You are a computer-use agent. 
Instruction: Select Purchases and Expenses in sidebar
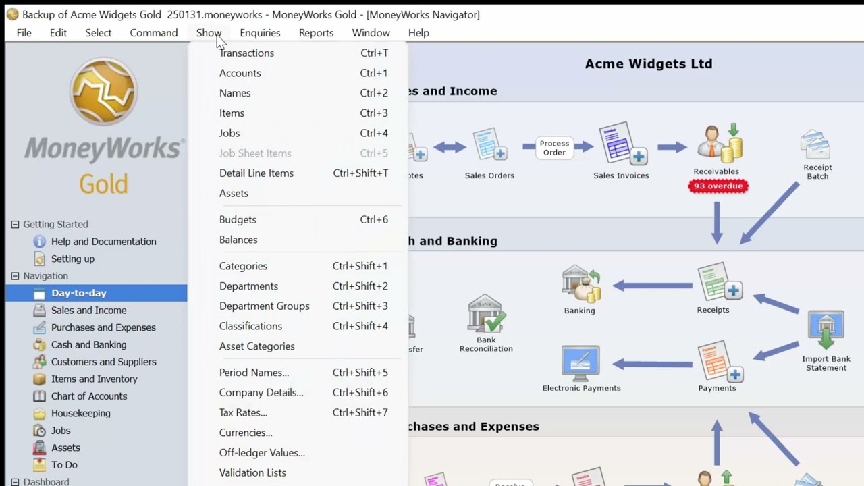103,327
